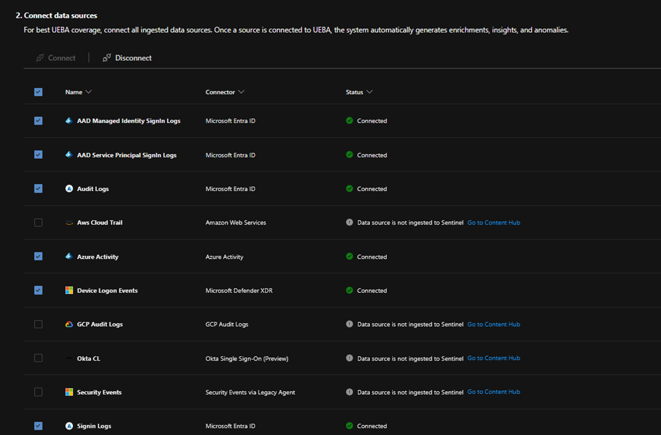Open Content Hub link for Aws Cloud Trail
Image resolution: width=661 pixels, height=435 pixels.
pos(494,222)
